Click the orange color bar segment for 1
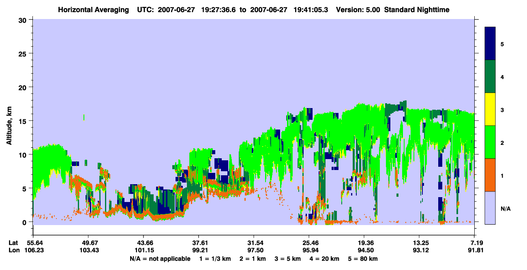 click(x=490, y=175)
